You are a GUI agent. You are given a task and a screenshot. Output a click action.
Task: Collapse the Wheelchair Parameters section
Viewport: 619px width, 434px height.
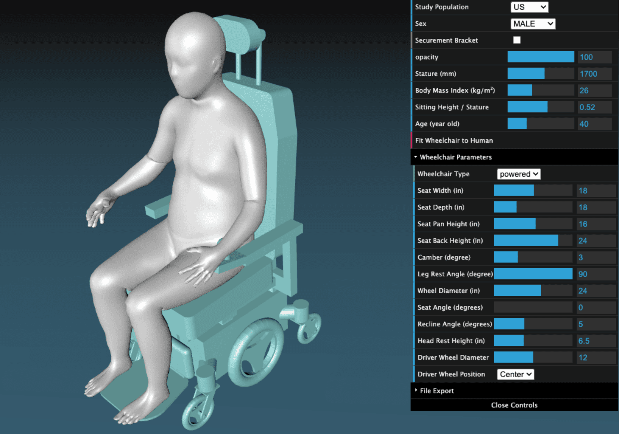[x=455, y=157]
